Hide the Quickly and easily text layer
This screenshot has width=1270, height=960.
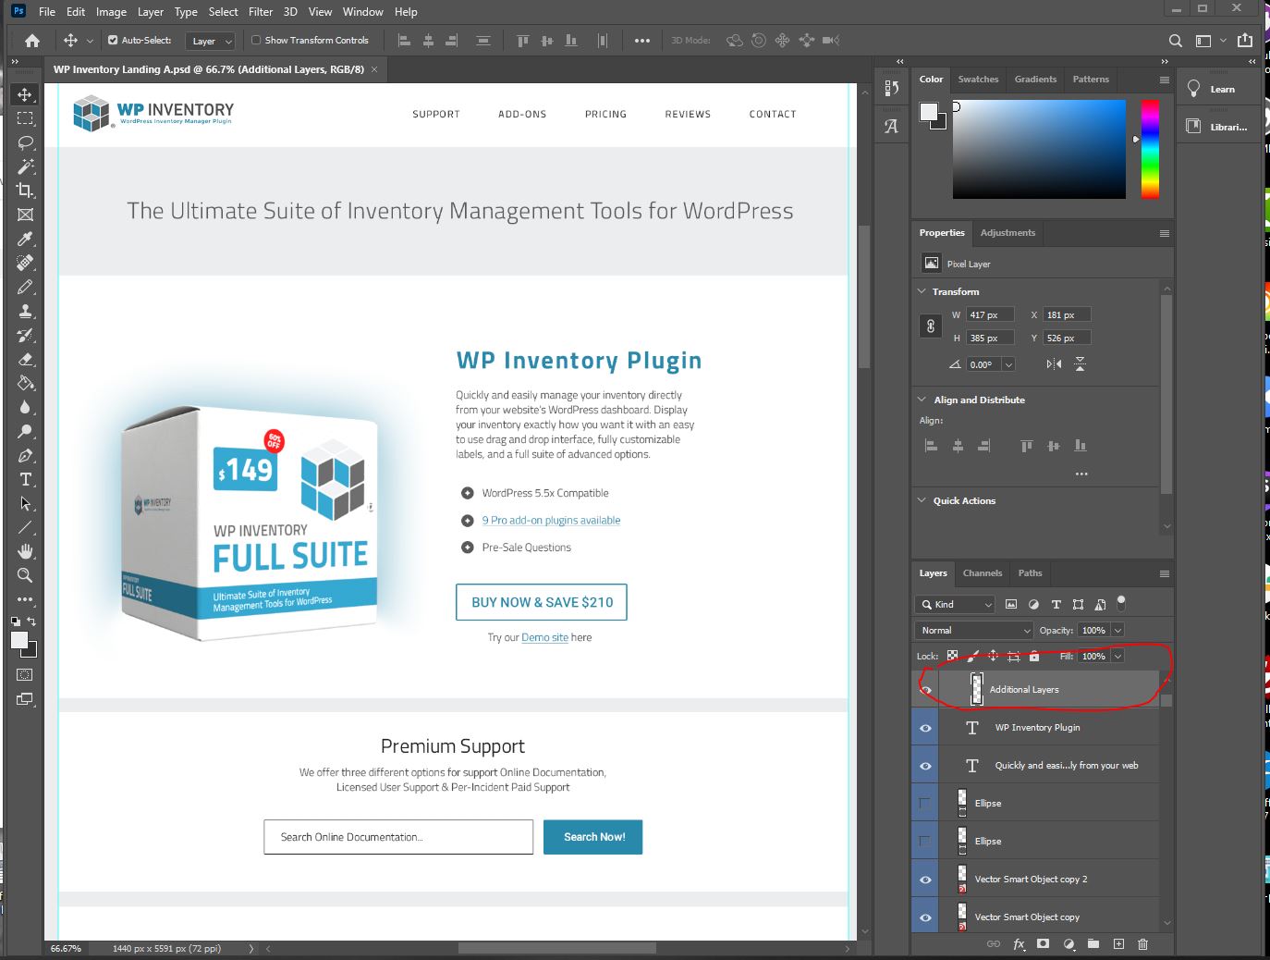coord(925,766)
